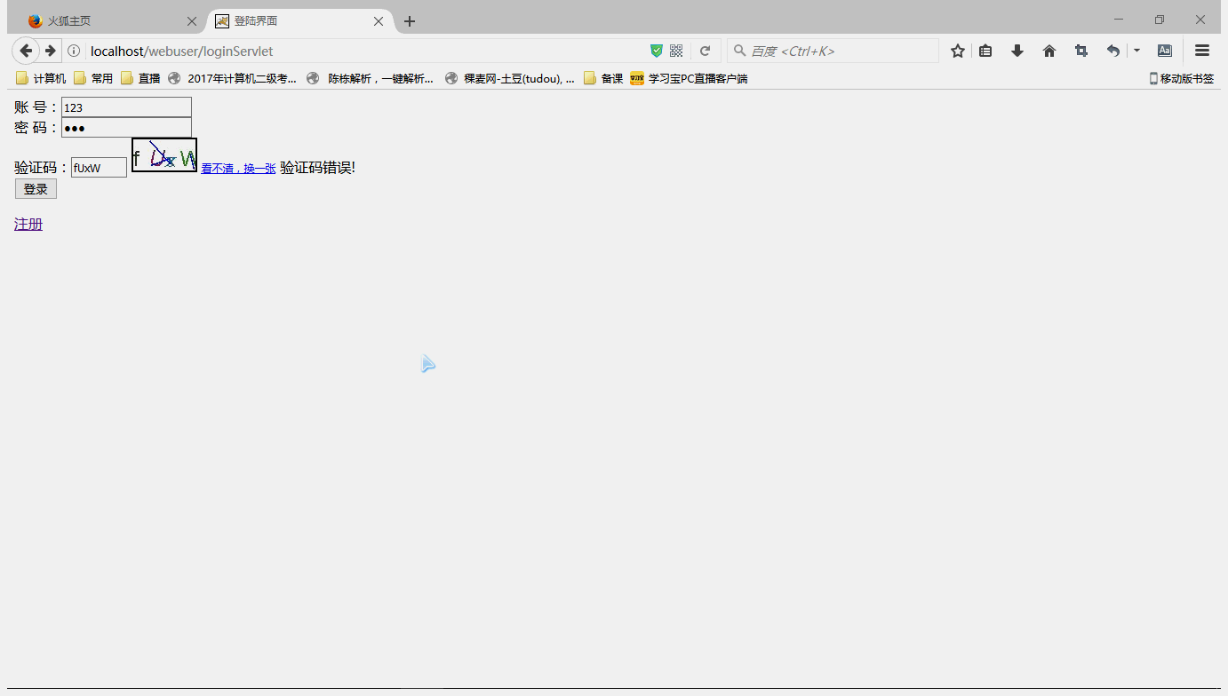
Task: Click the captcha image
Action: coord(164,155)
